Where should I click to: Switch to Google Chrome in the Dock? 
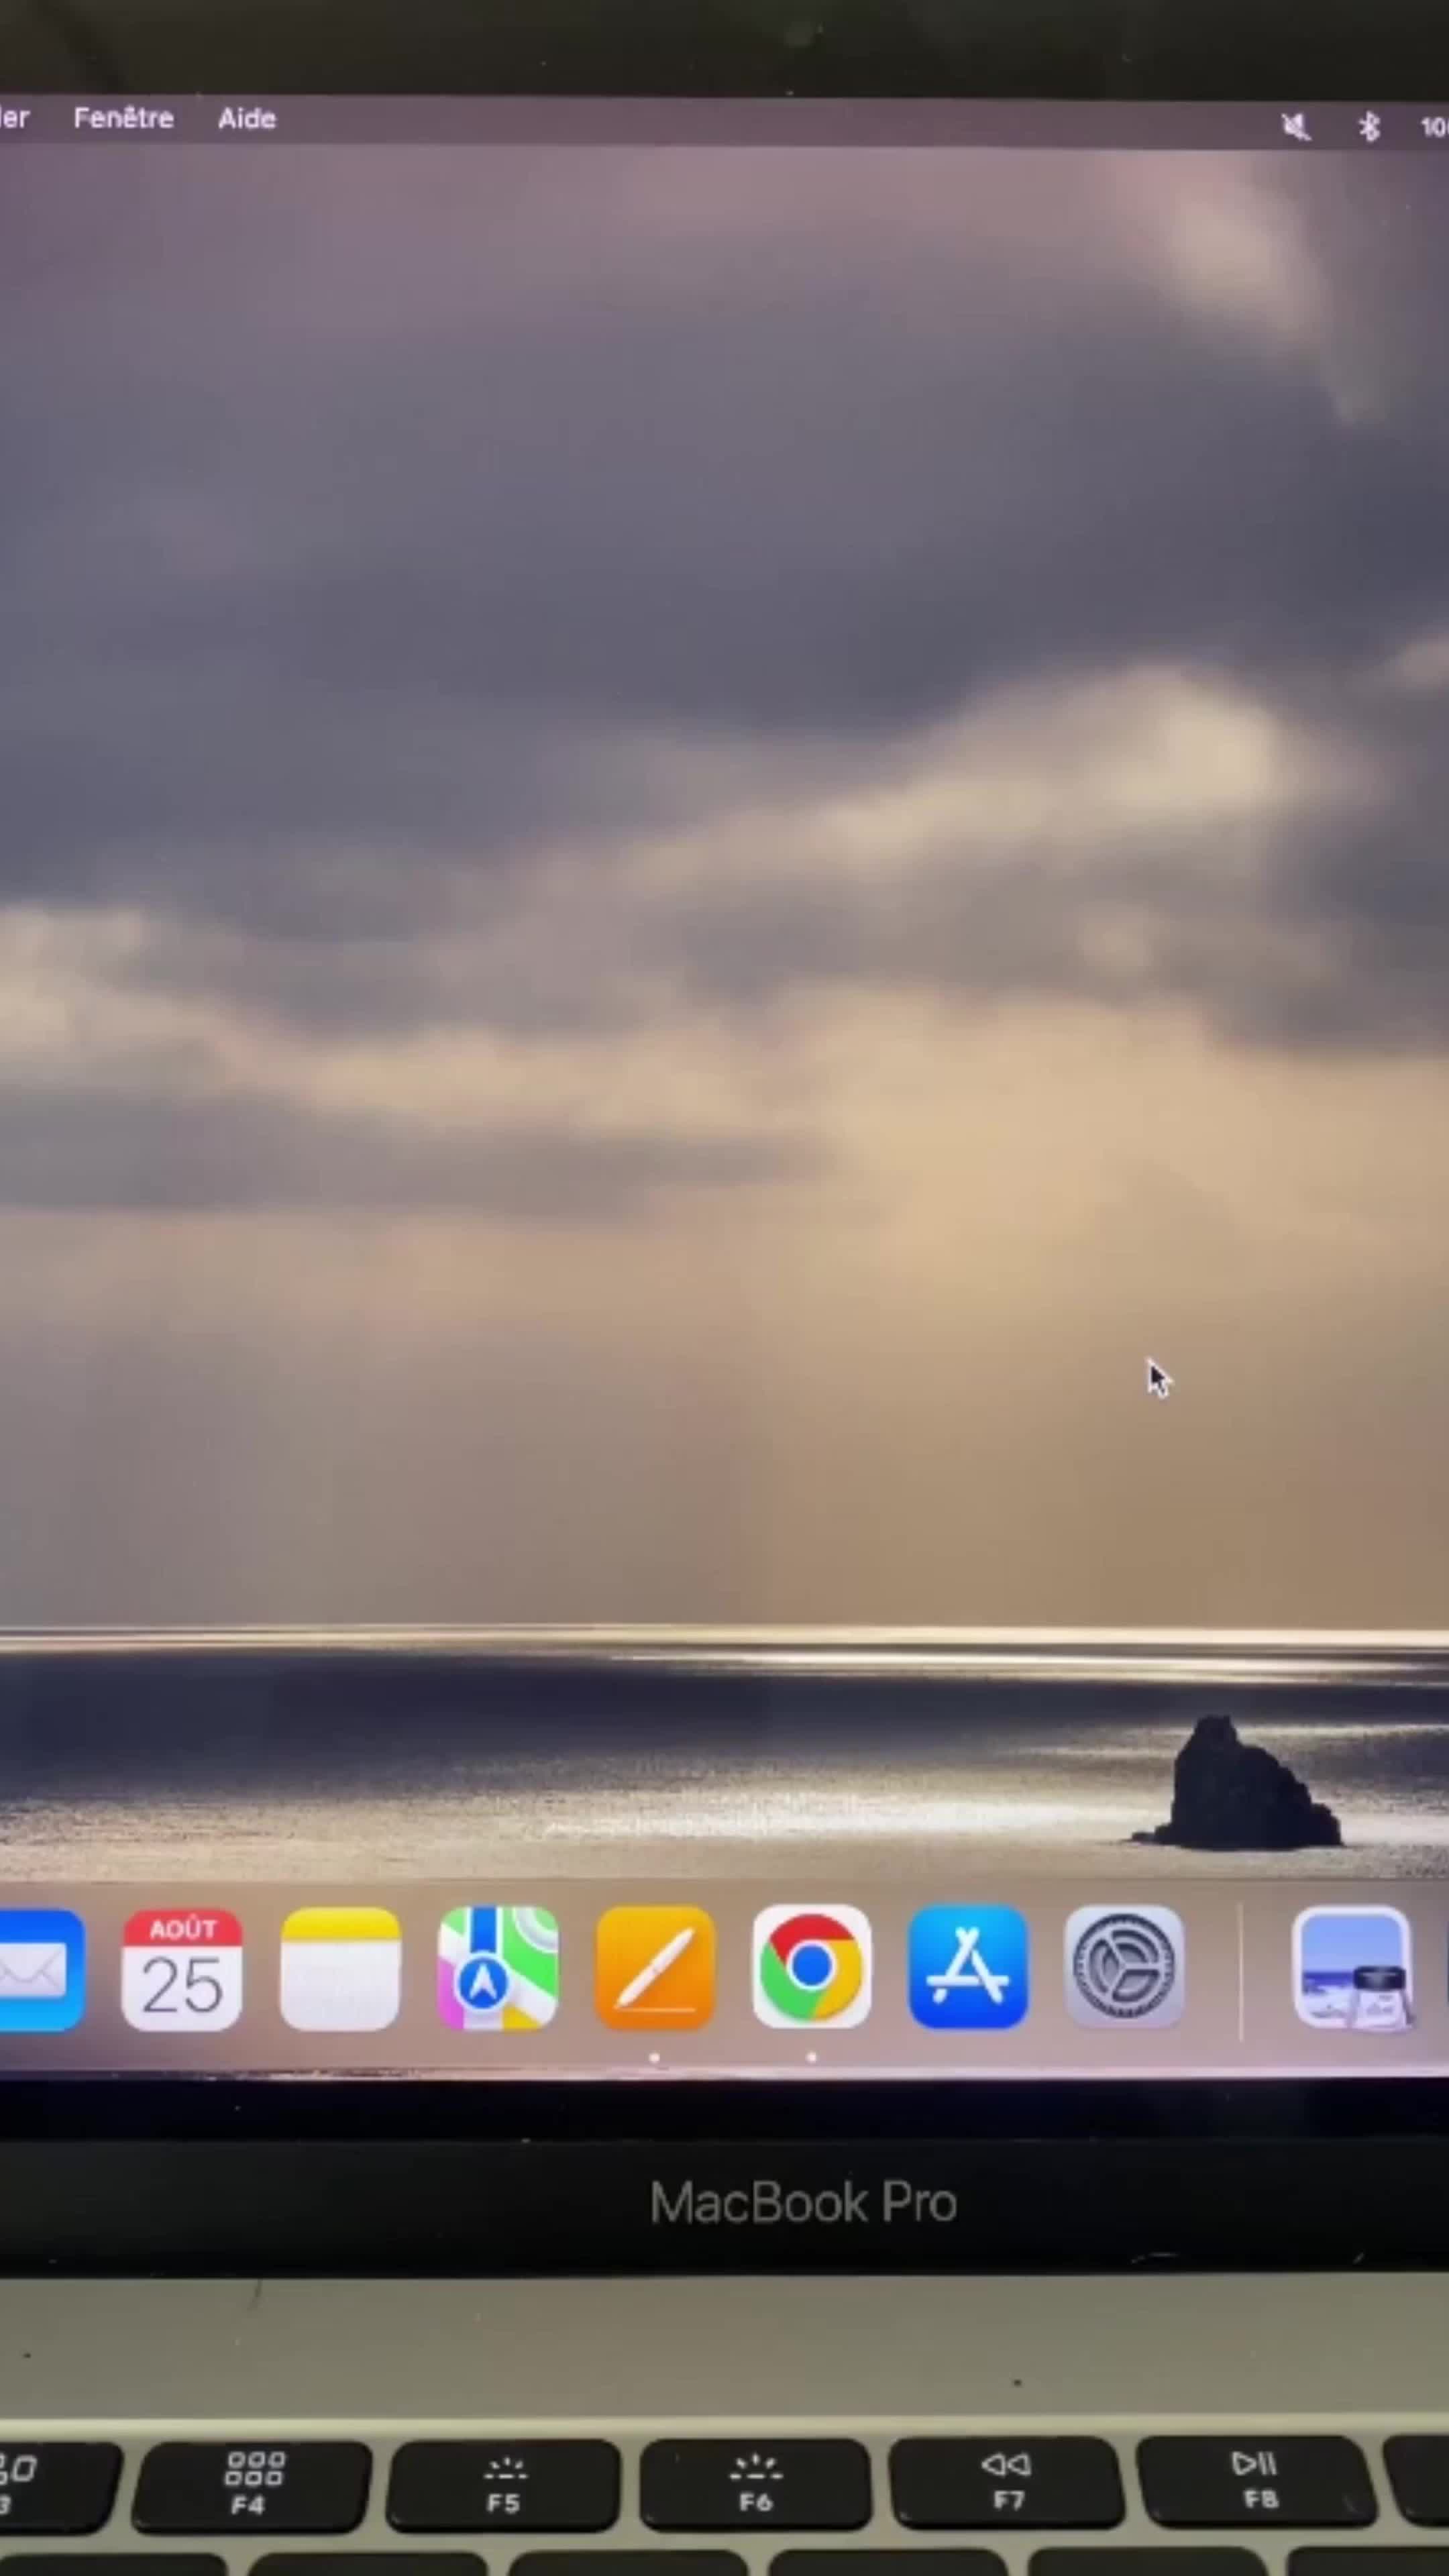[x=812, y=1967]
